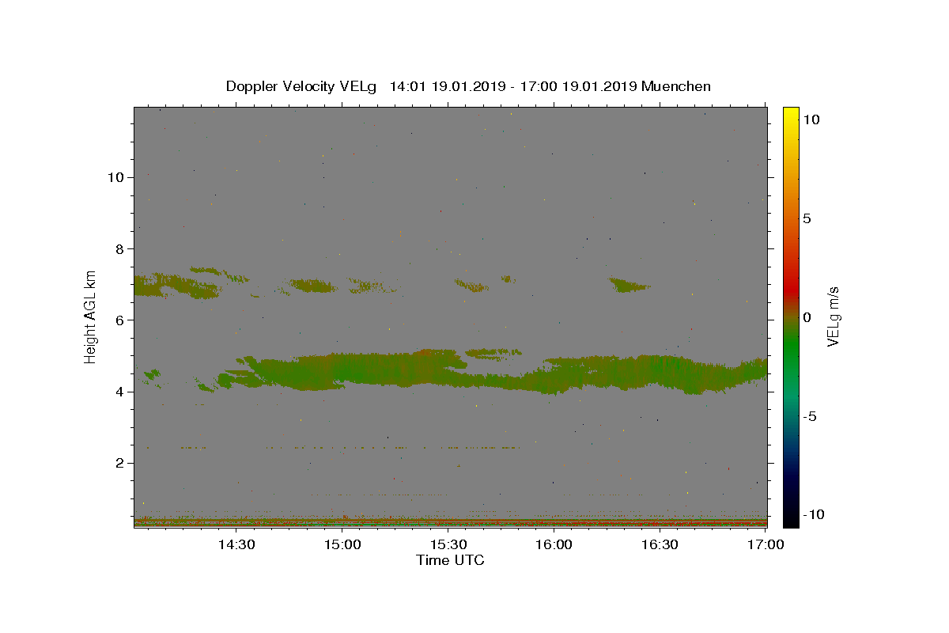Click the '16:30' time axis label

click(x=660, y=544)
